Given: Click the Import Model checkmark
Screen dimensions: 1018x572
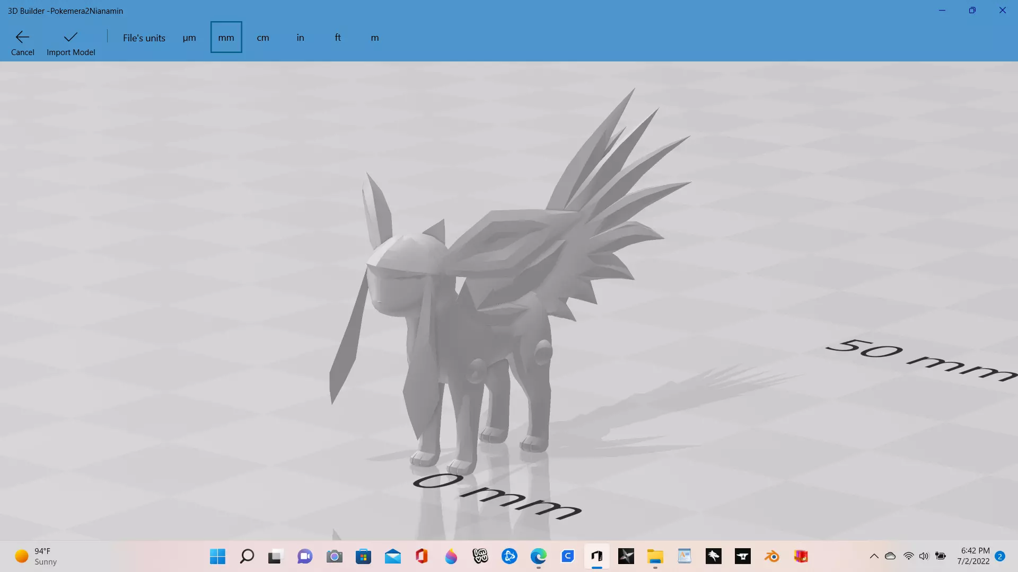Looking at the screenshot, I should [x=71, y=43].
